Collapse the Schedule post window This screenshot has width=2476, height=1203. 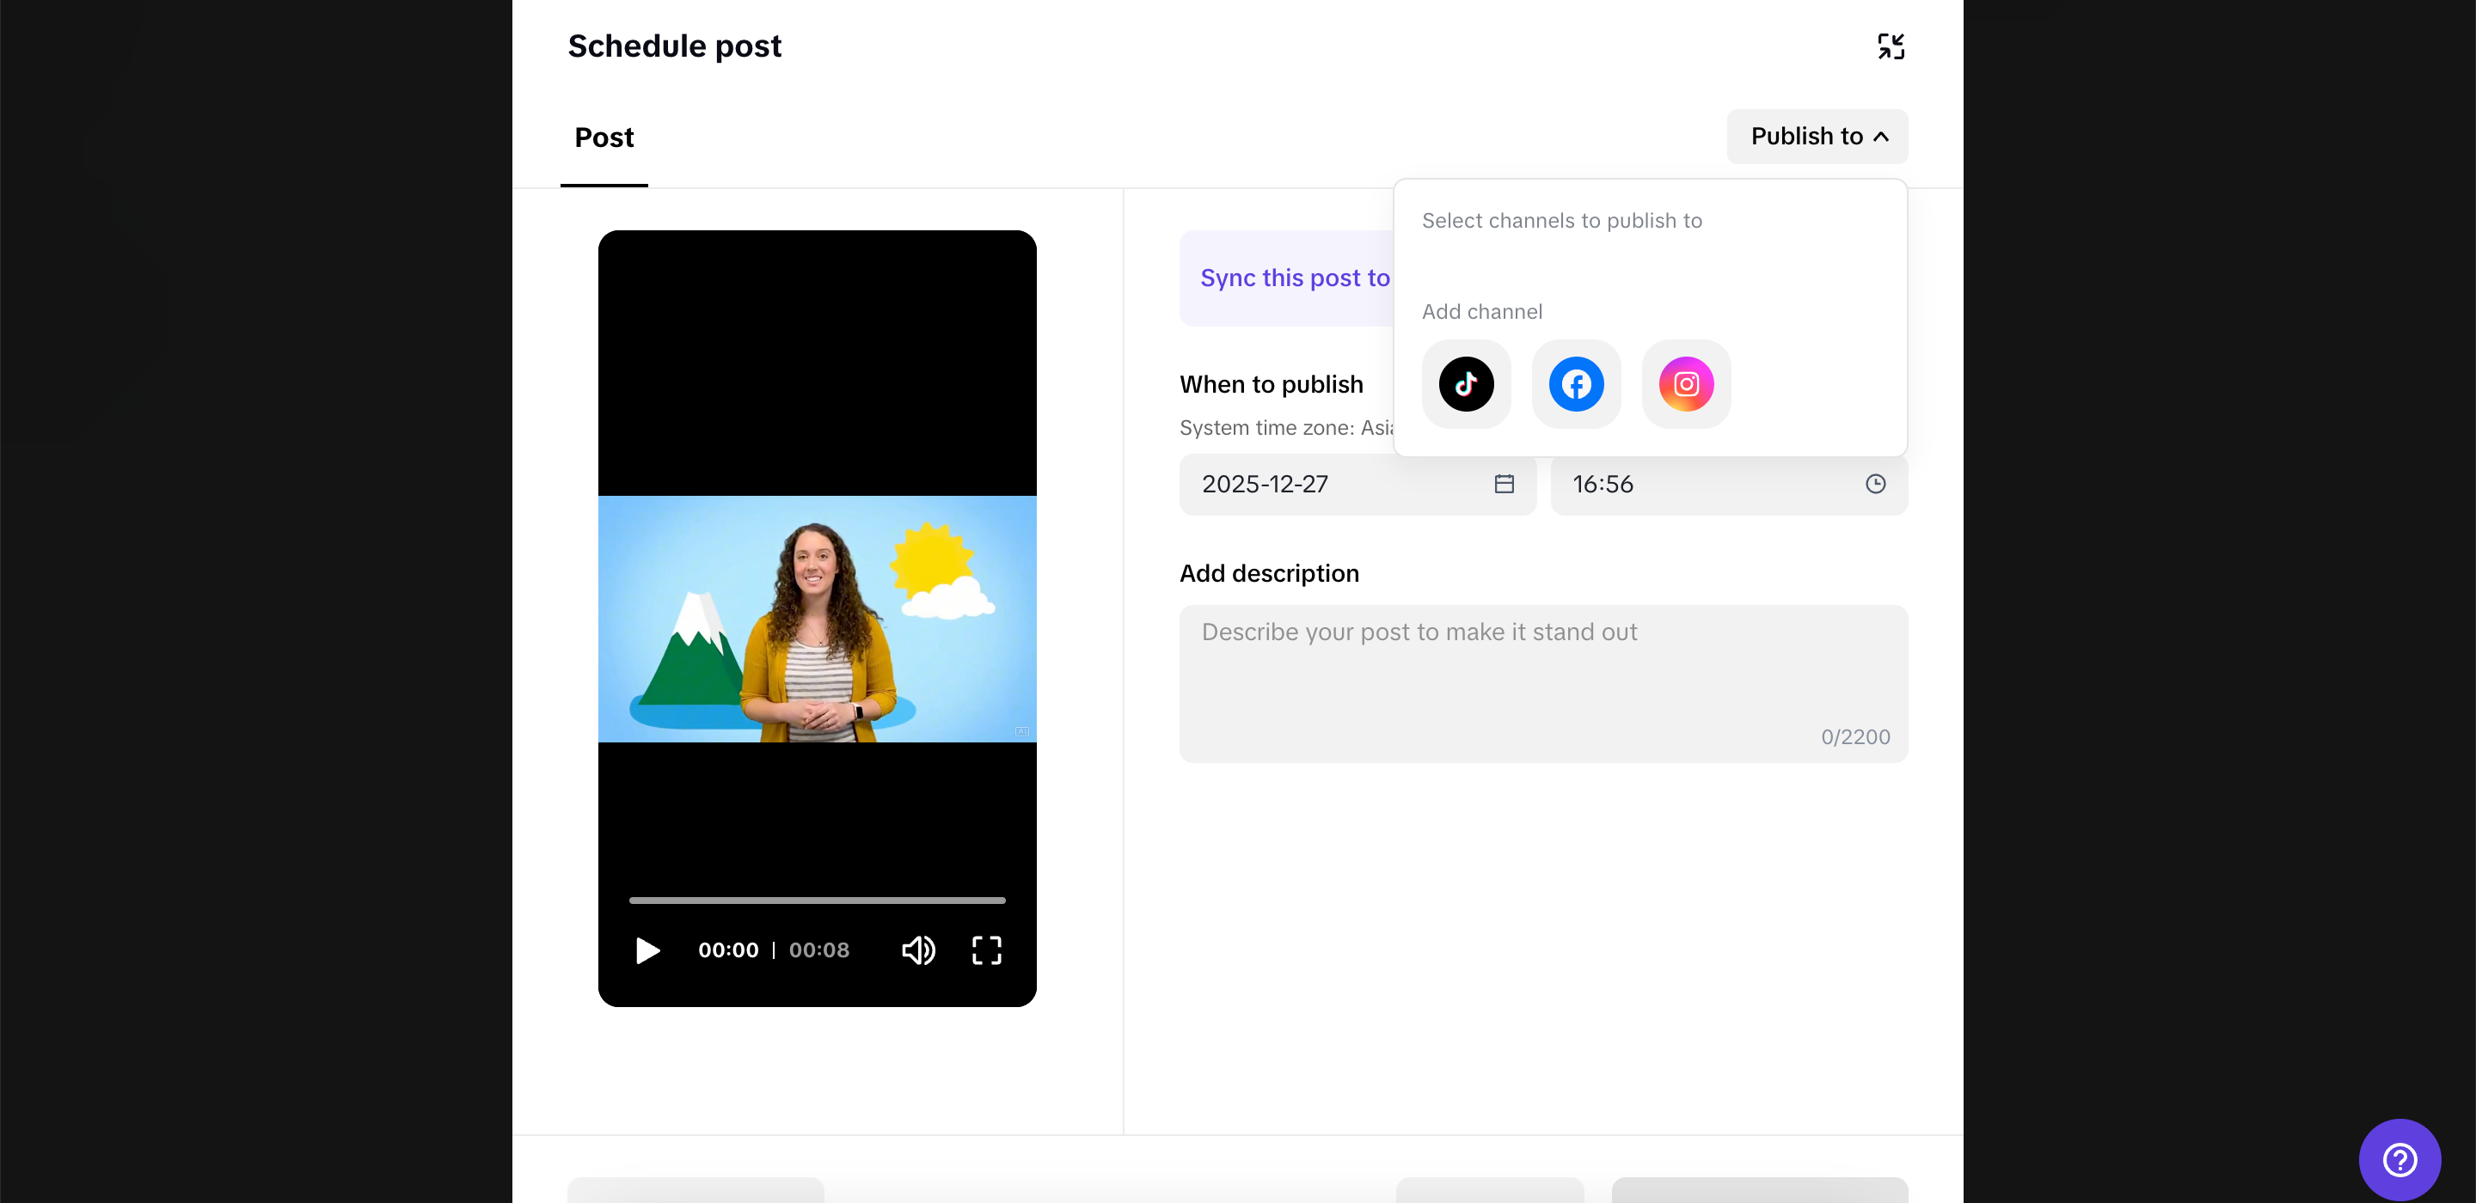1891,46
